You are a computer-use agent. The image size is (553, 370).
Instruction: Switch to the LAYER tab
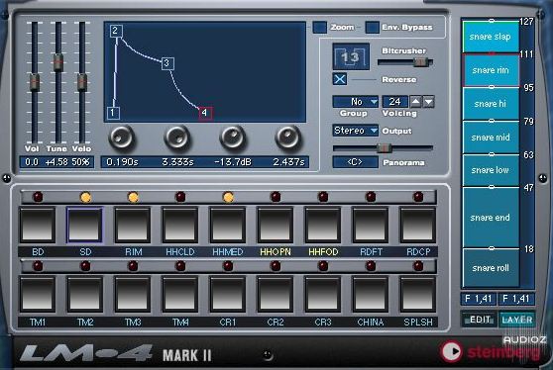[x=516, y=320]
